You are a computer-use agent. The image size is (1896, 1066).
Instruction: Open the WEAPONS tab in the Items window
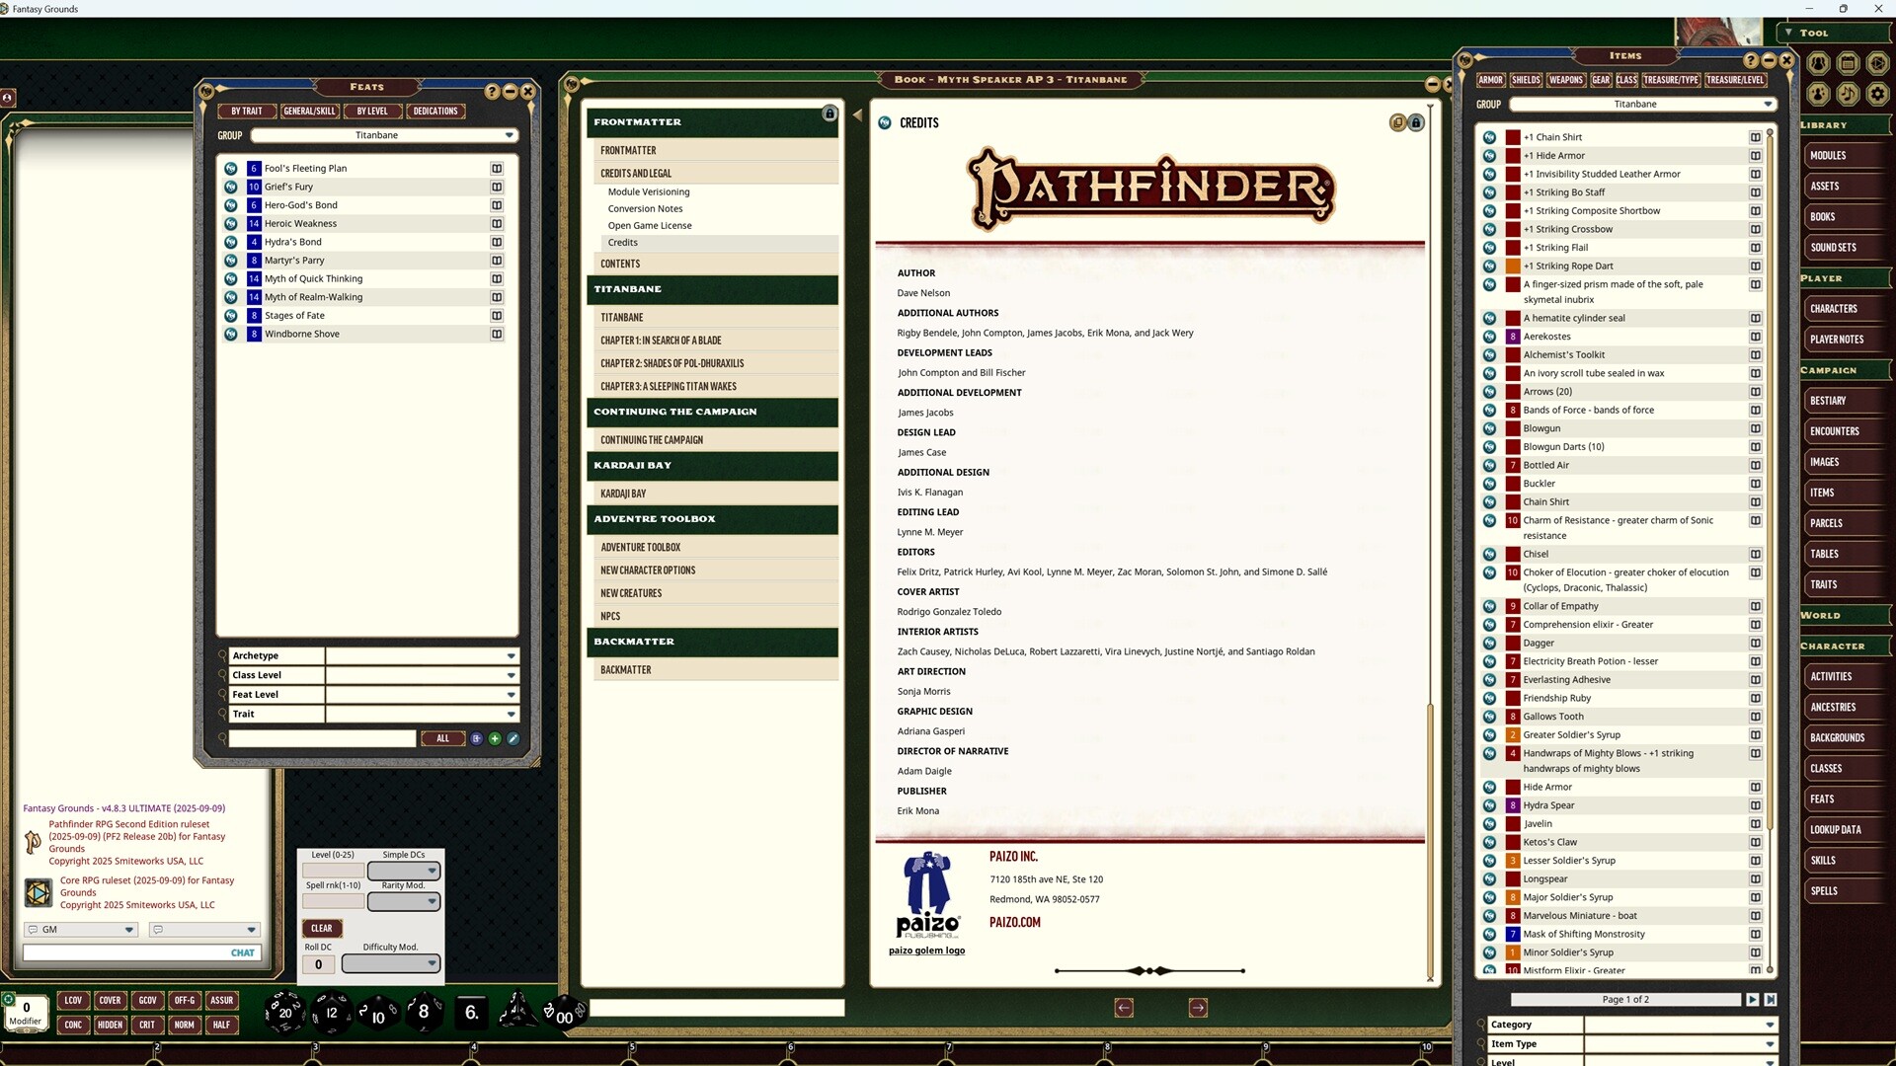coord(1565,80)
